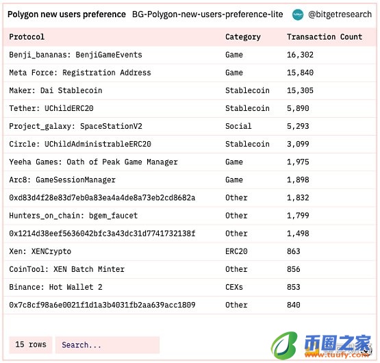Click the Polygon new users preference title
The width and height of the screenshot is (380, 363).
tap(66, 14)
